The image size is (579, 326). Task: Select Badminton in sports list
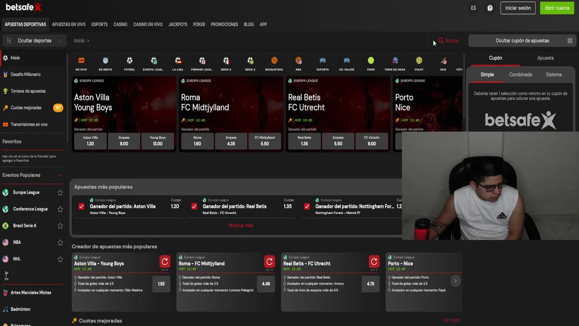20,309
